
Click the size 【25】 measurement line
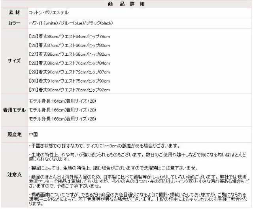(69, 36)
